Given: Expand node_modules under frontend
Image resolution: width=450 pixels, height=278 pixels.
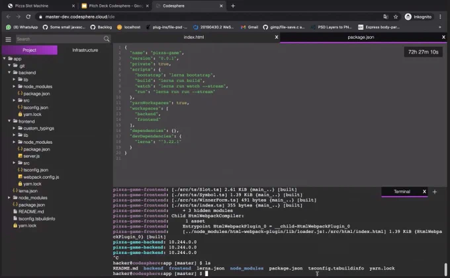Looking at the screenshot, I should pos(14,142).
